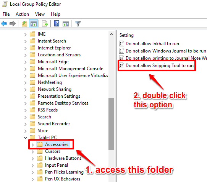Toggle Show/Hide Action Pane icon
Viewport: 207px width, 182px height.
(x=66, y=24)
